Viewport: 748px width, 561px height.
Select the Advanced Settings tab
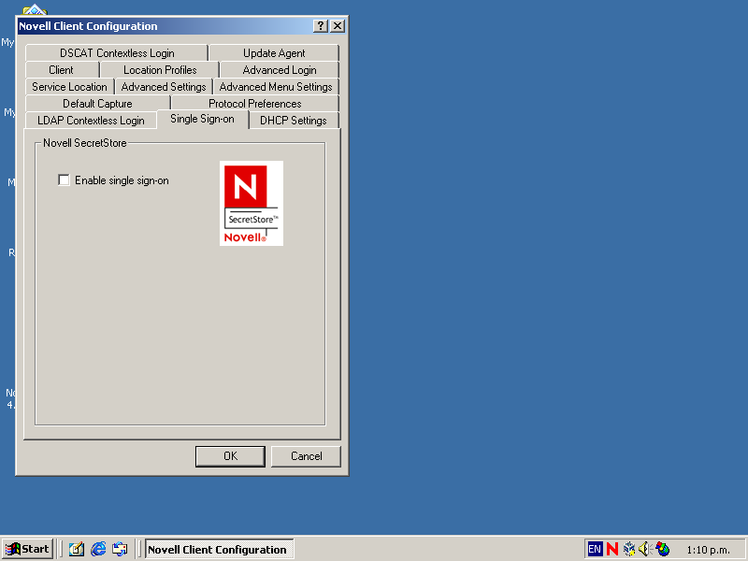click(x=164, y=87)
